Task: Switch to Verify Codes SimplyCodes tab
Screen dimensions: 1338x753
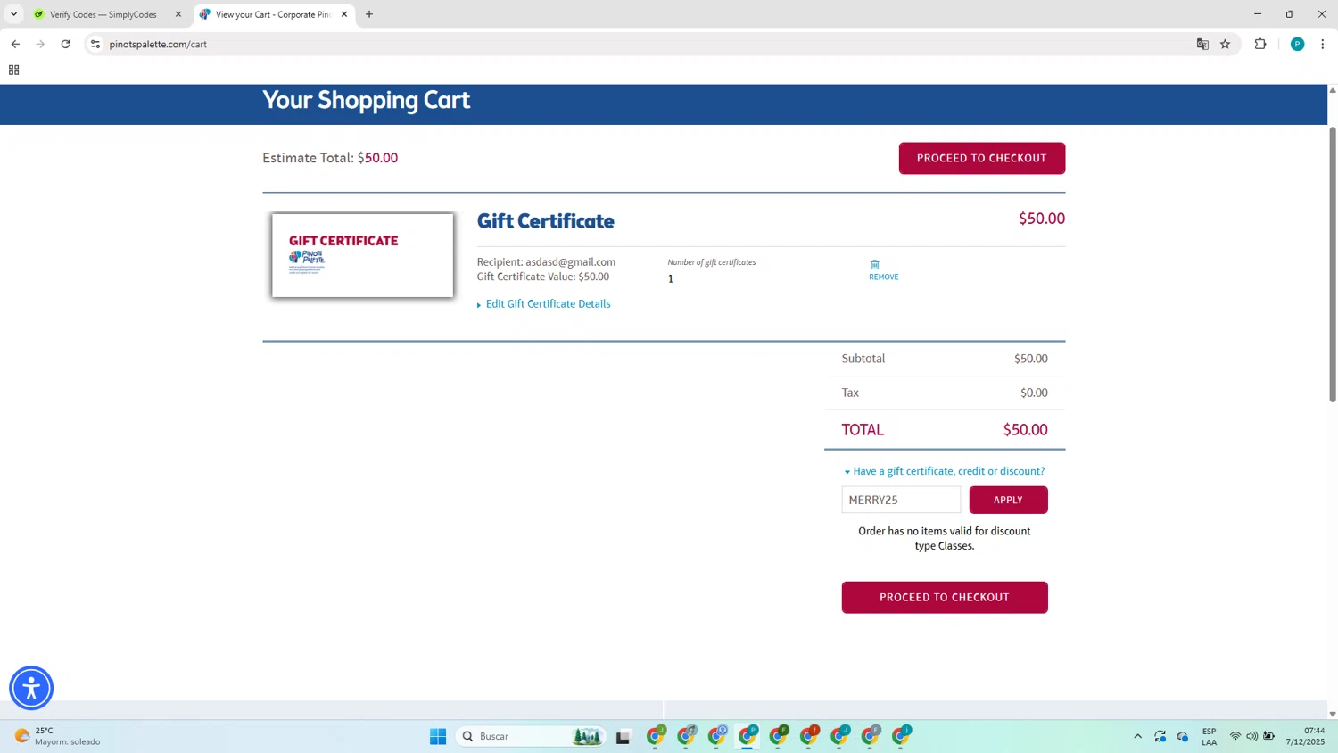Action: pos(103,14)
